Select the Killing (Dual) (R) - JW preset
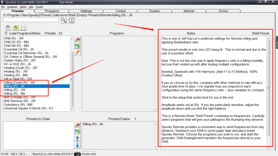 (20, 82)
